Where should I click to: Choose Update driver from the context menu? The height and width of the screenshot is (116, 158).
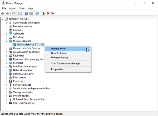58,49
